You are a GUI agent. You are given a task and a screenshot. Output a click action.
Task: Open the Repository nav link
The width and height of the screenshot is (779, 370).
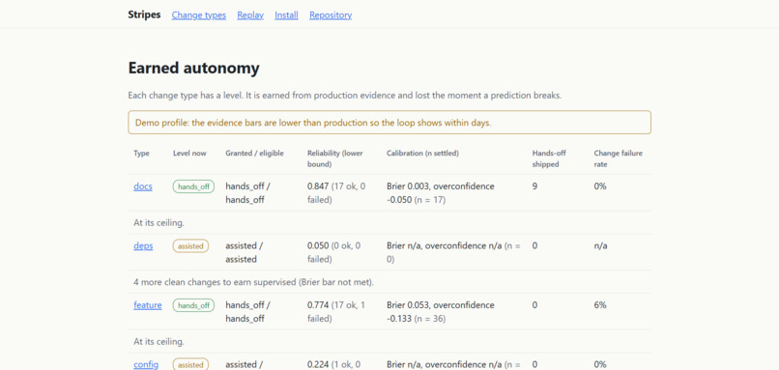tap(331, 15)
